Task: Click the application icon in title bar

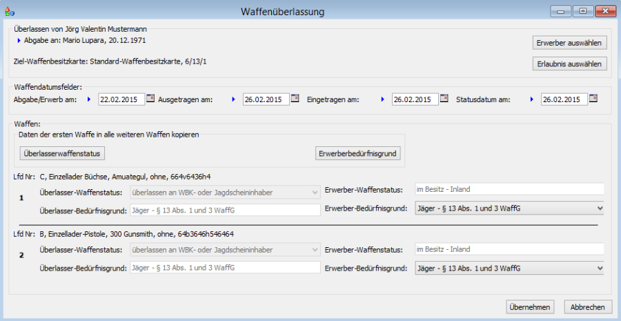Action: point(8,12)
